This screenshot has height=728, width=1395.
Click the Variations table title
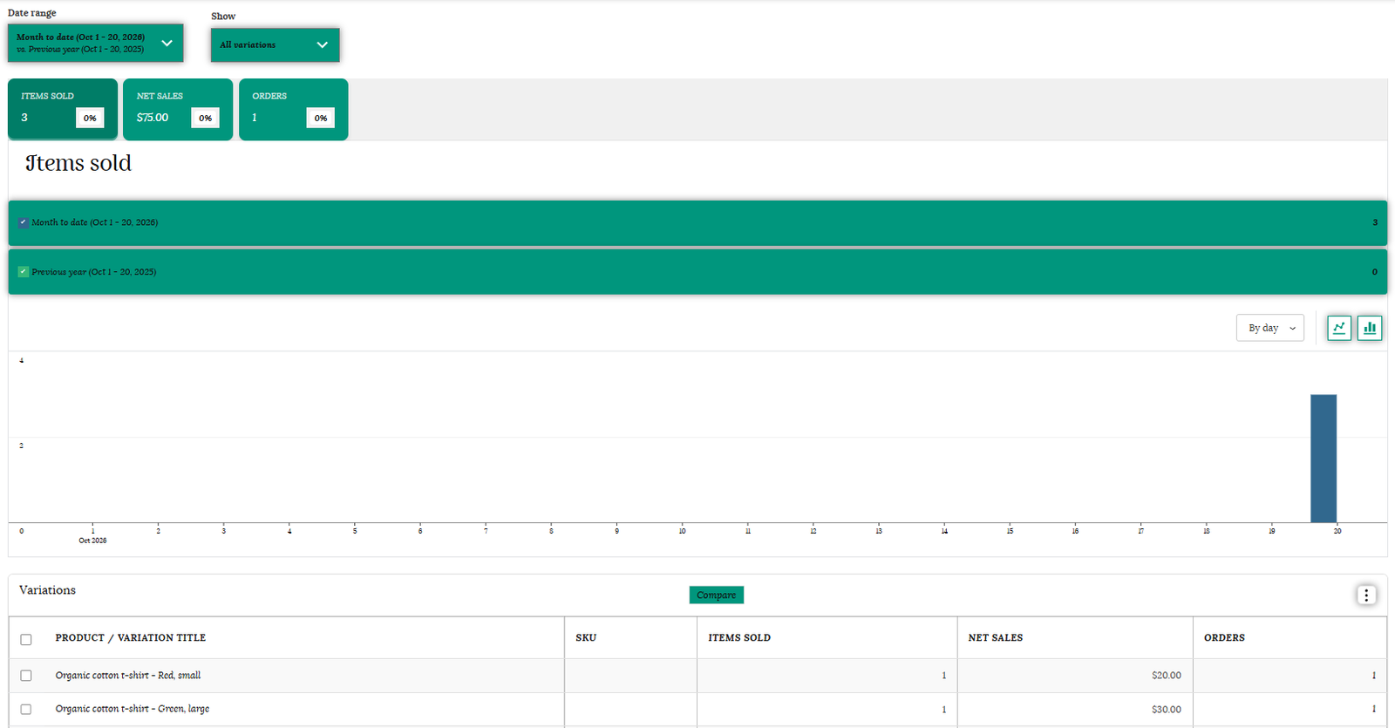[48, 590]
